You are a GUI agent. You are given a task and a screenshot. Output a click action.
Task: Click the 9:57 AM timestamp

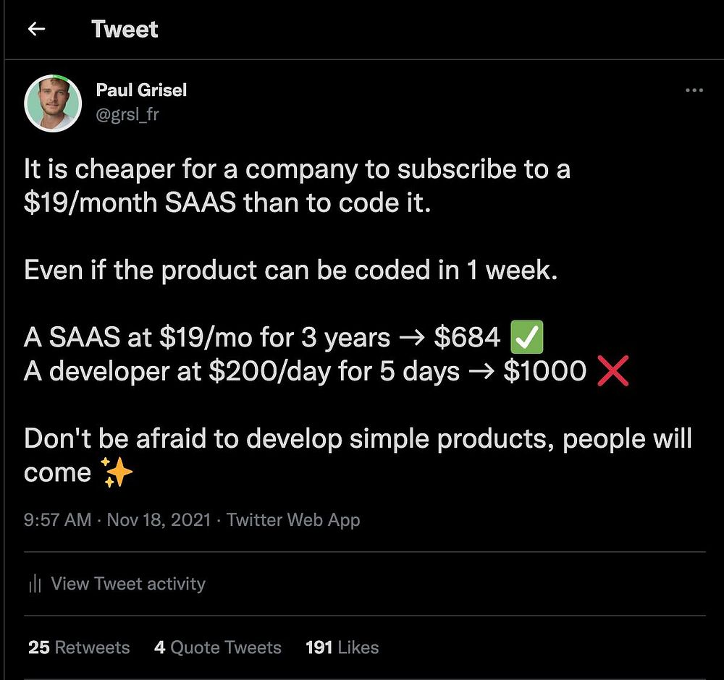coord(58,520)
